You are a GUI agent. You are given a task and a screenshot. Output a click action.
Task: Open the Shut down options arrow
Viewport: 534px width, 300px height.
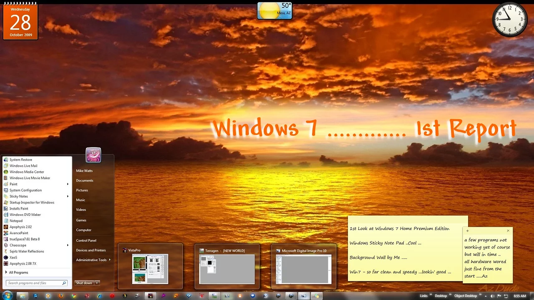click(x=97, y=283)
